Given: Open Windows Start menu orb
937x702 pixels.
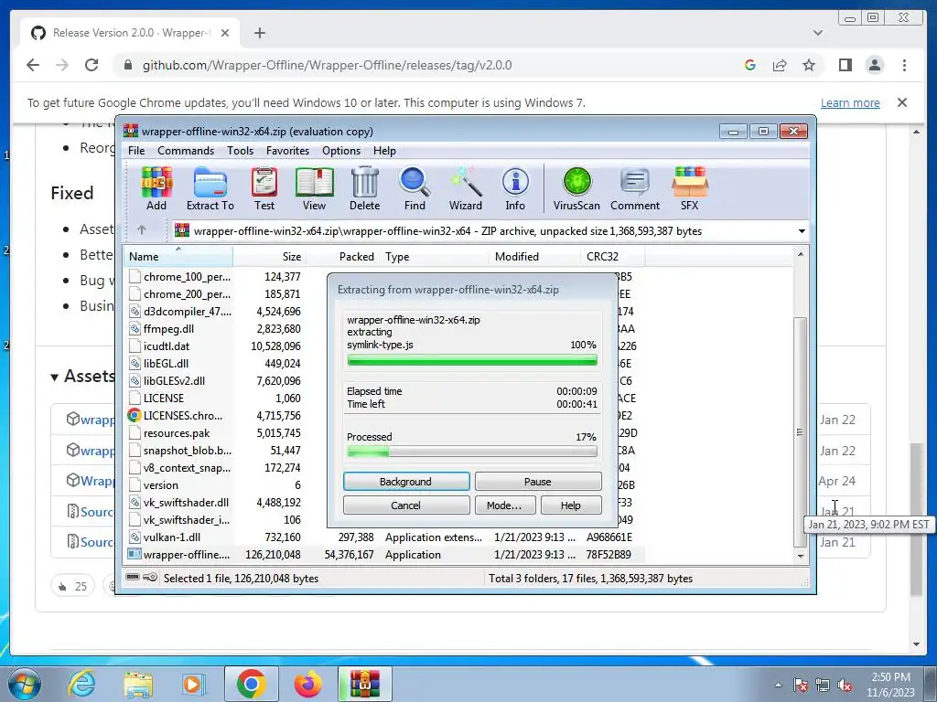Looking at the screenshot, I should [x=25, y=684].
